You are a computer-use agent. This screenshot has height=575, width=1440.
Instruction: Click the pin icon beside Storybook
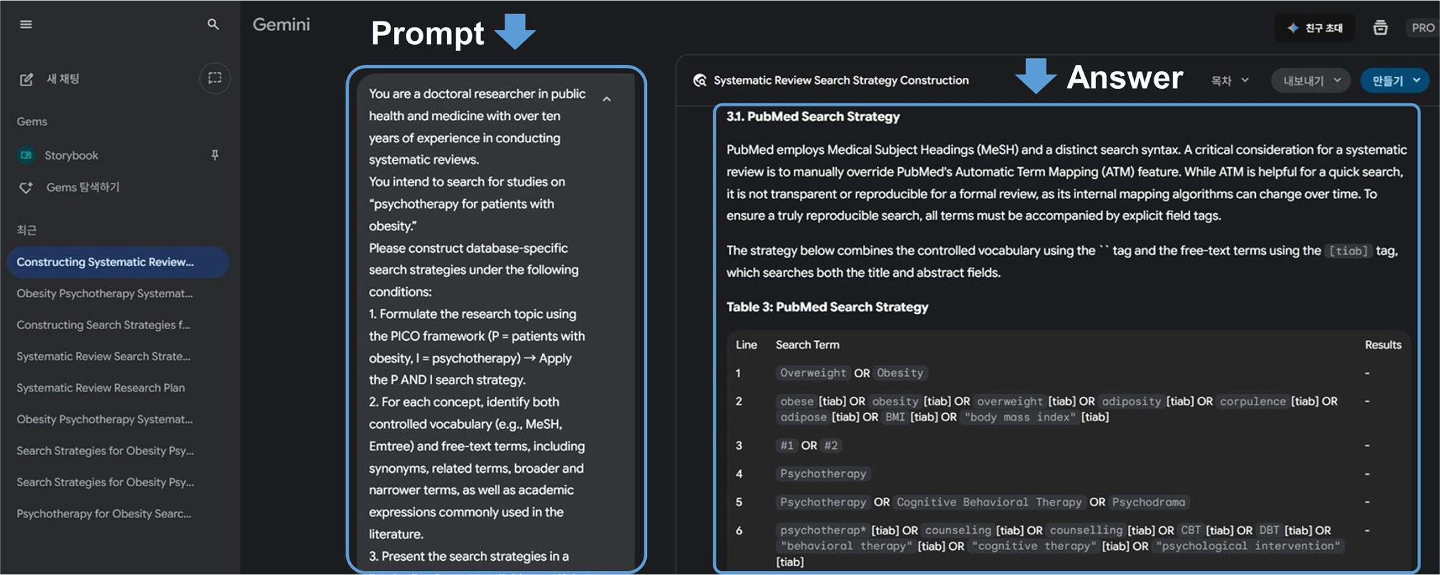coord(215,155)
